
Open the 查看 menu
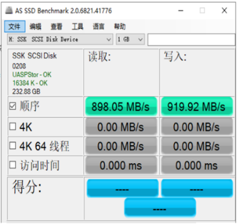(x=56, y=26)
